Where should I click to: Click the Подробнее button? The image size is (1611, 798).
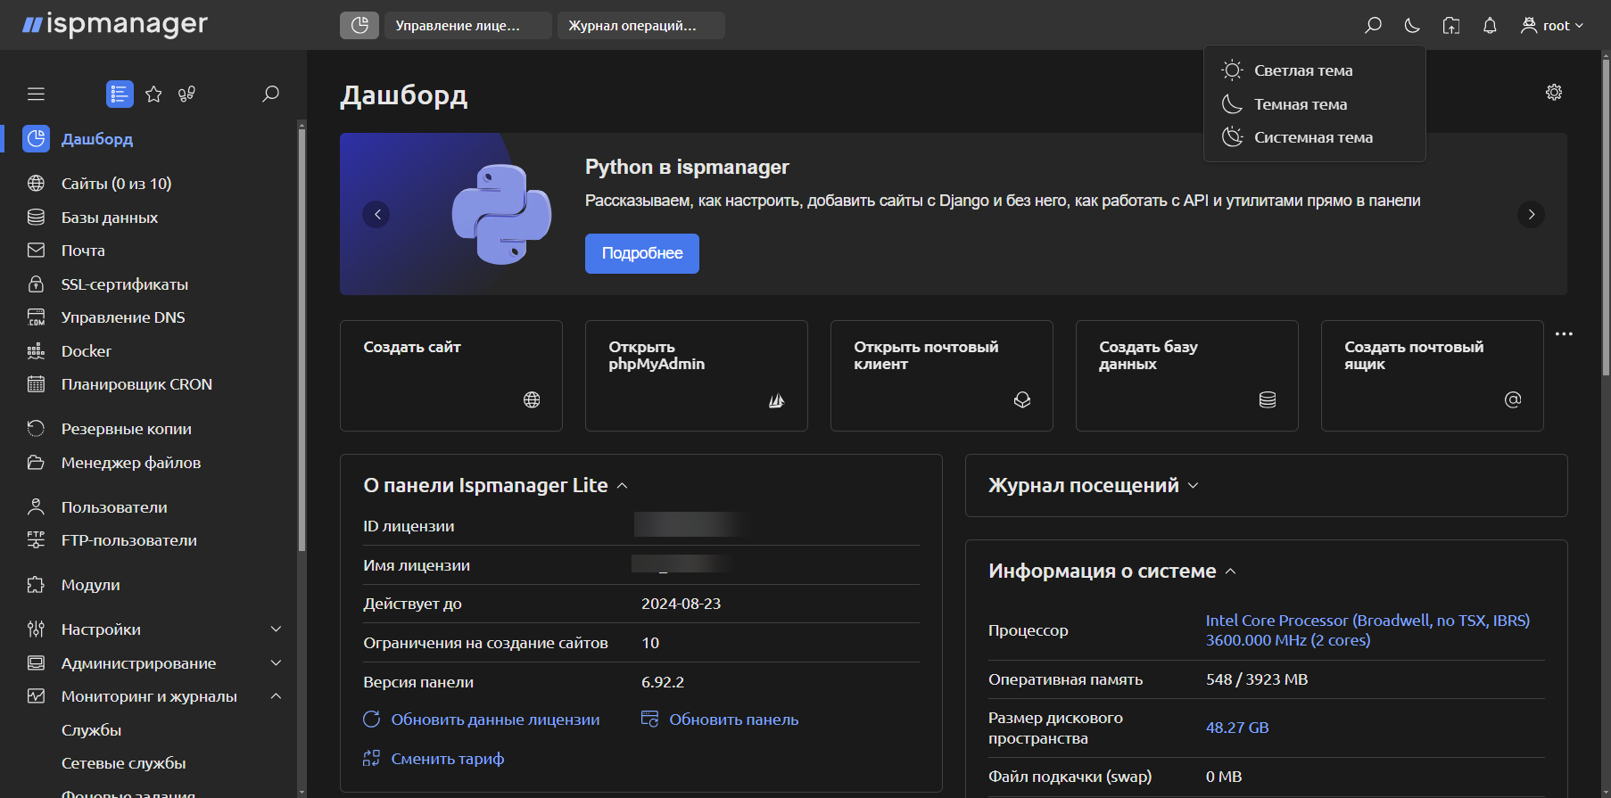tap(642, 253)
